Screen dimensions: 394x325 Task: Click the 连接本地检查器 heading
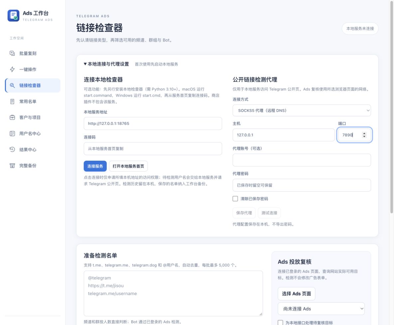click(x=103, y=80)
